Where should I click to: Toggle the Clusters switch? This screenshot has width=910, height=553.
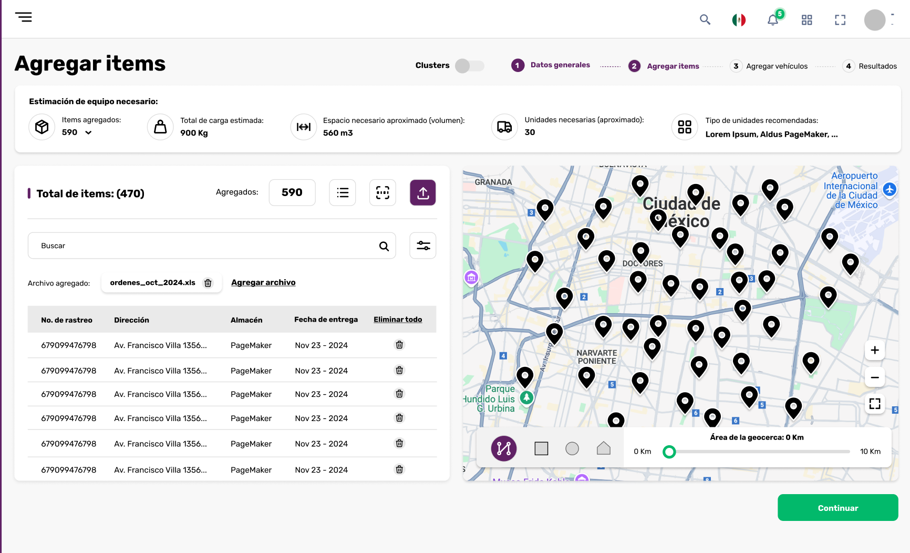click(x=469, y=66)
